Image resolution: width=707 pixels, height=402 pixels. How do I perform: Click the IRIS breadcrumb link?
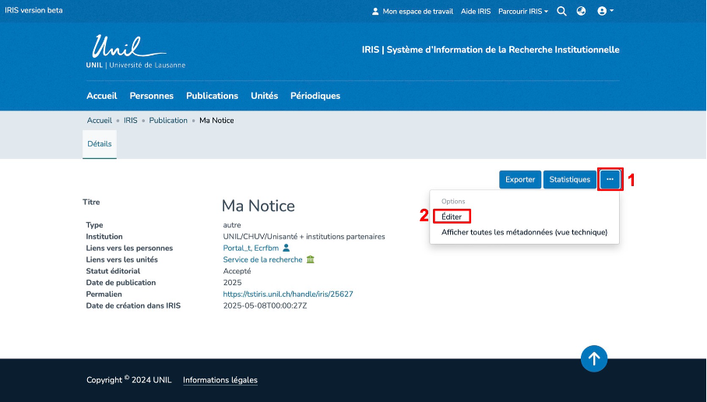click(x=130, y=121)
